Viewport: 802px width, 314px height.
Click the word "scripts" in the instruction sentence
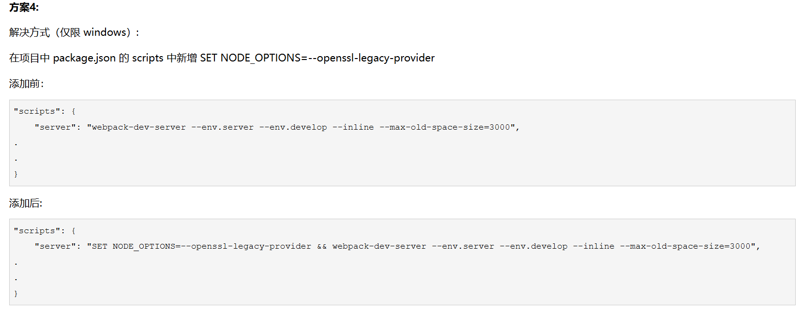click(x=148, y=58)
